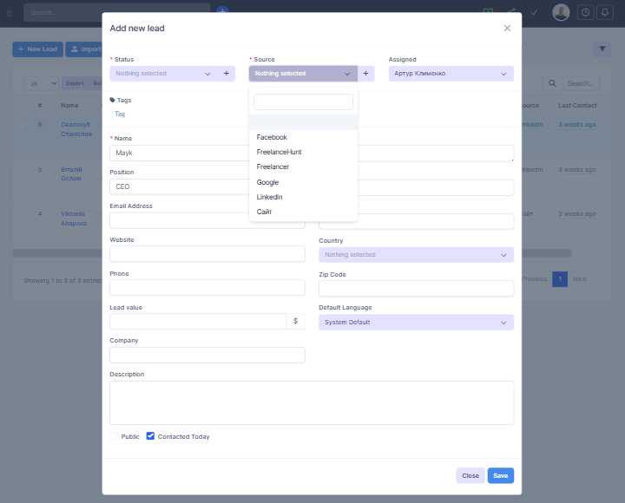Click into the Description text area
Screen dimensions: 625x503
pyautogui.click(x=312, y=402)
